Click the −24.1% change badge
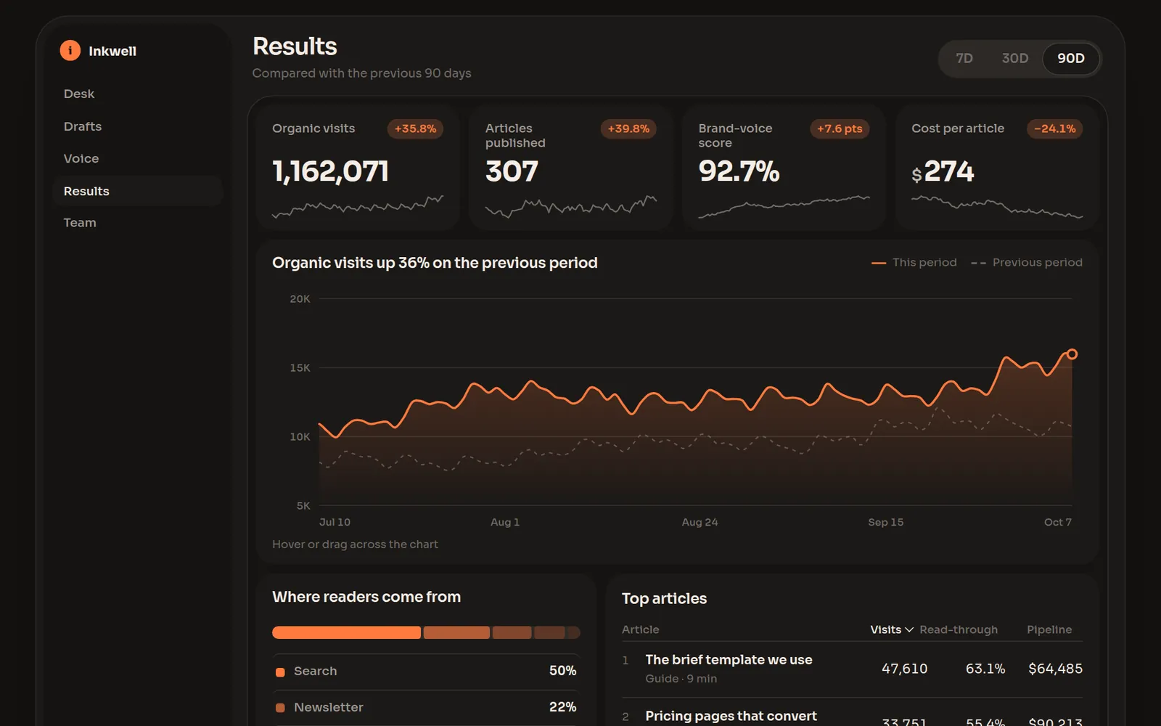 point(1055,129)
